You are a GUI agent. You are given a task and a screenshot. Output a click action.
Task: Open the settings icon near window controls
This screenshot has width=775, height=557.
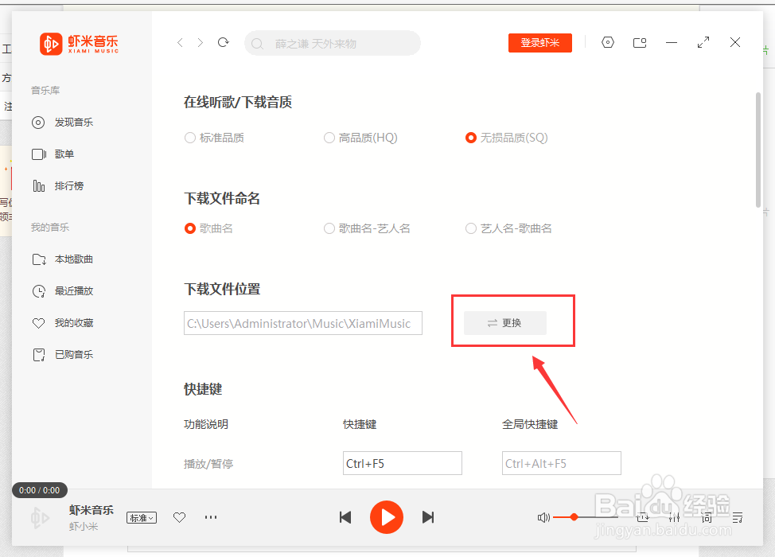coord(608,42)
